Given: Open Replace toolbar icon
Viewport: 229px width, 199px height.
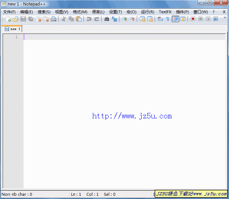Looking at the screenshot, I should pyautogui.click(x=114, y=19).
